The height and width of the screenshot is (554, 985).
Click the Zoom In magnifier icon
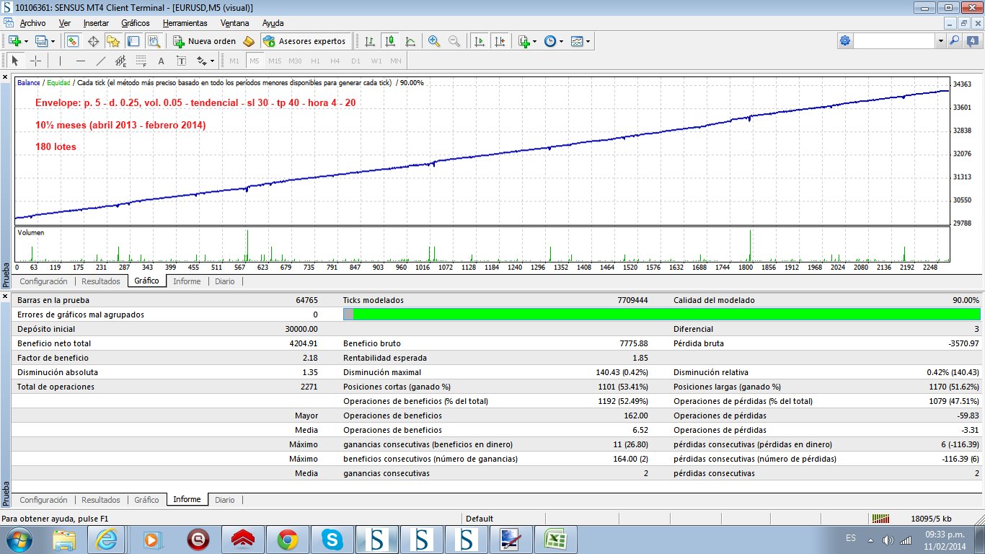(434, 41)
